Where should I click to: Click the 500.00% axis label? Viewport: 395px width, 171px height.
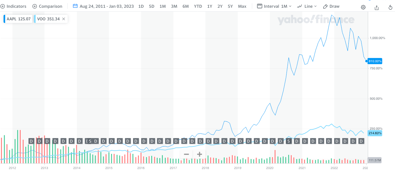[x=376, y=99]
